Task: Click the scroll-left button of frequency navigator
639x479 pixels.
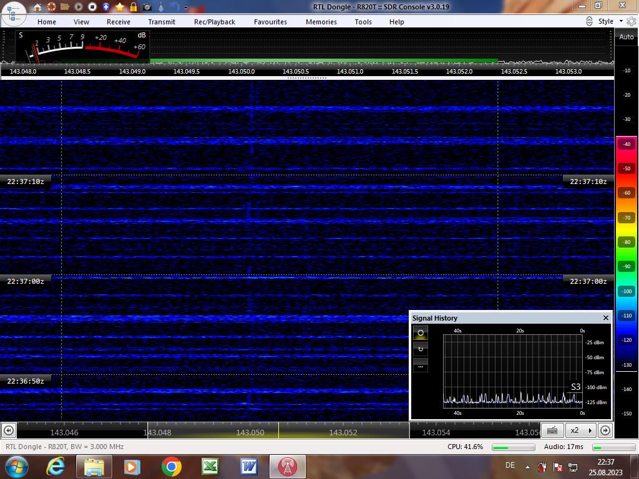Action: [x=9, y=430]
